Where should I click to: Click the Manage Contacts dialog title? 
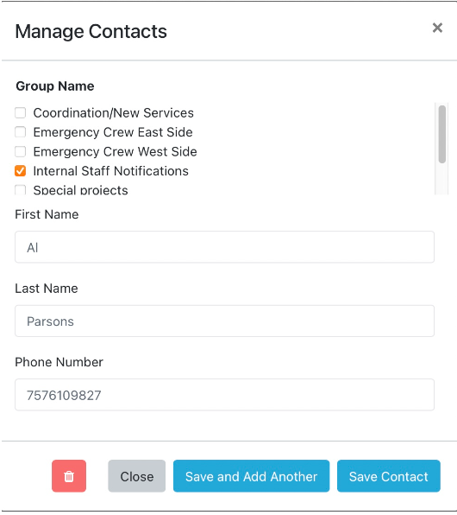(91, 31)
